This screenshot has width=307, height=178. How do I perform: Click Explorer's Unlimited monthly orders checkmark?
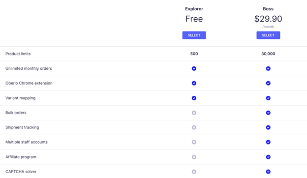[194, 68]
